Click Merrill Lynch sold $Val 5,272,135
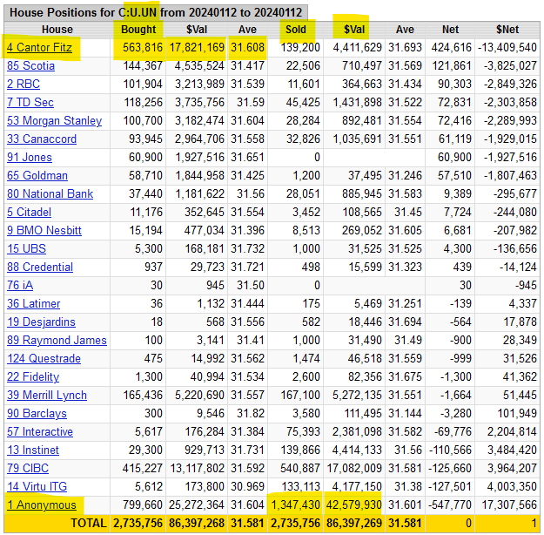544x535 pixels. click(357, 396)
